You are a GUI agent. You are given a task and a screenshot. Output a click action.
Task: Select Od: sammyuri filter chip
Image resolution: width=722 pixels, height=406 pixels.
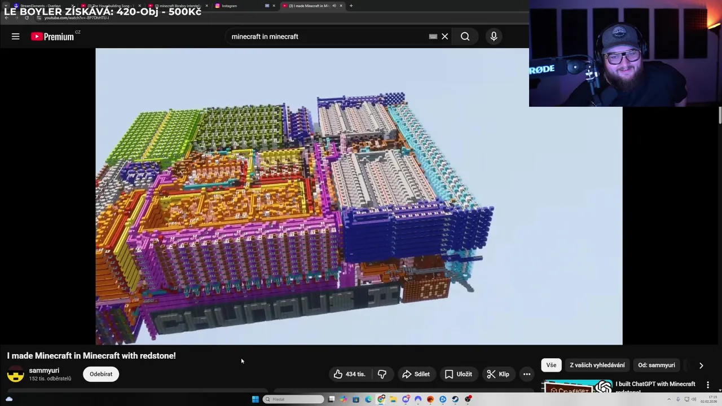click(x=657, y=365)
